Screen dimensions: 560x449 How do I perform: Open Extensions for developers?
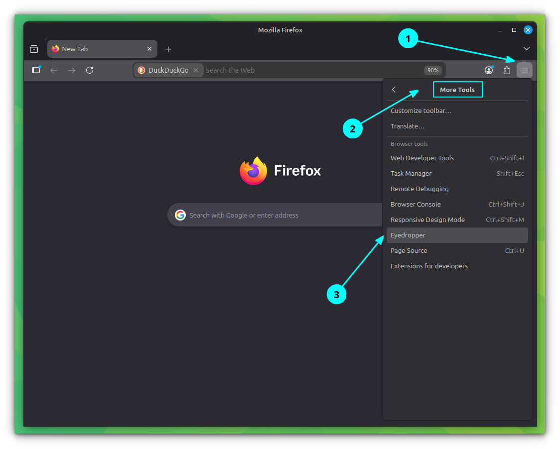(457, 266)
